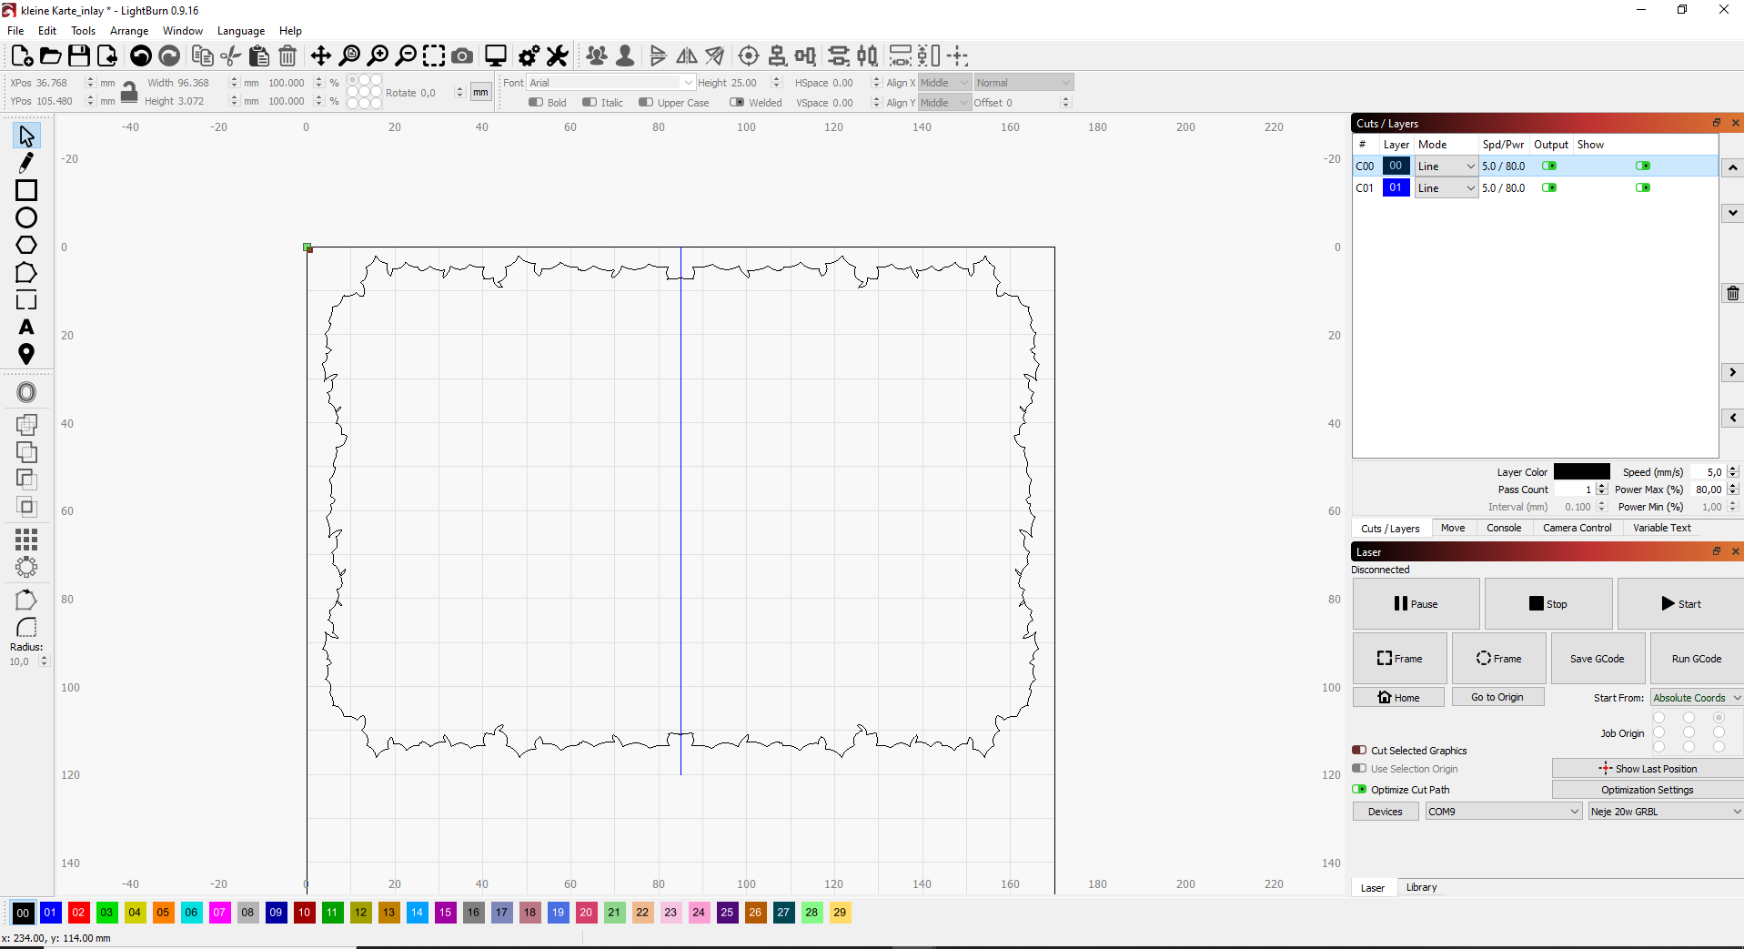Image resolution: width=1744 pixels, height=949 pixels.
Task: Click the Speed (mm/s) input field
Action: (x=1708, y=472)
